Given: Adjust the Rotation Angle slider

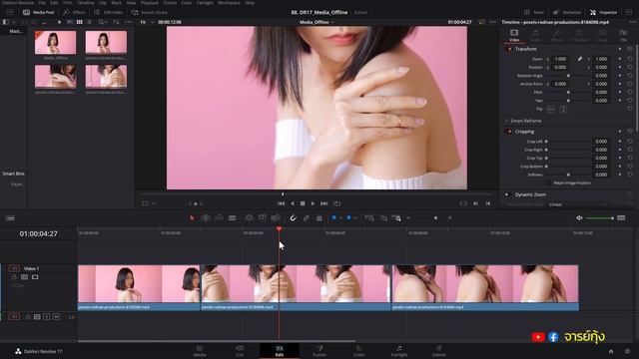Looking at the screenshot, I should (568, 76).
